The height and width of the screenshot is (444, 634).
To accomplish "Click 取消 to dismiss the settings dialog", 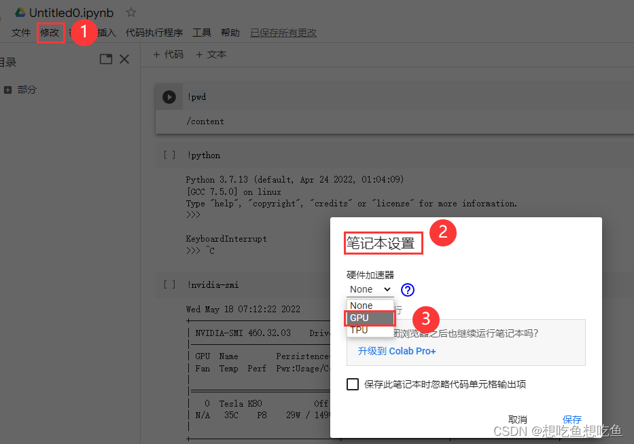I will click(x=518, y=420).
